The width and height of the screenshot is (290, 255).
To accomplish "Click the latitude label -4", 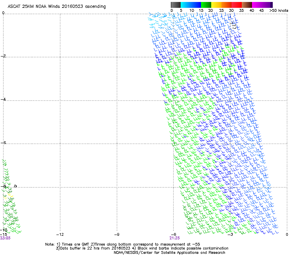I will pos(3,99).
